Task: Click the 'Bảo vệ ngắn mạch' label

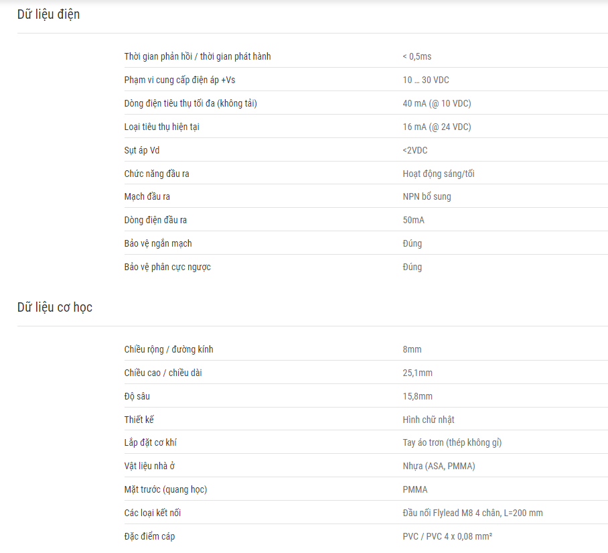Action: [x=158, y=244]
